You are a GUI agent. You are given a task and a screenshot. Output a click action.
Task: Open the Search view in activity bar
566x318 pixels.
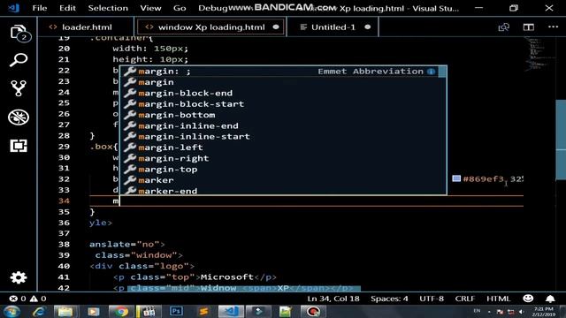19,60
